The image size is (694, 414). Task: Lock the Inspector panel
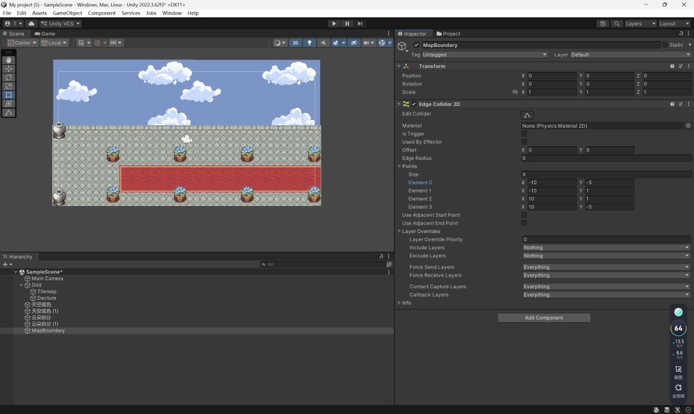pos(681,33)
